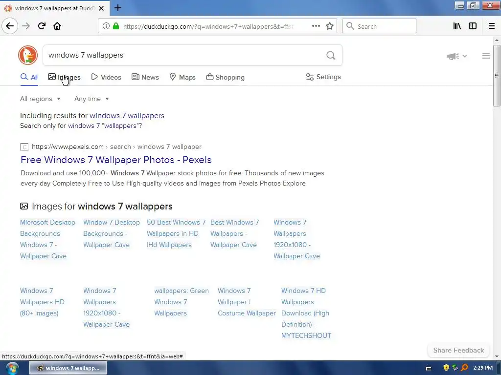
Task: Click the green shield network tray icon
Action: point(455,368)
